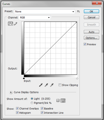
Task: Disable the Histogram checkbox
Action: (17, 113)
